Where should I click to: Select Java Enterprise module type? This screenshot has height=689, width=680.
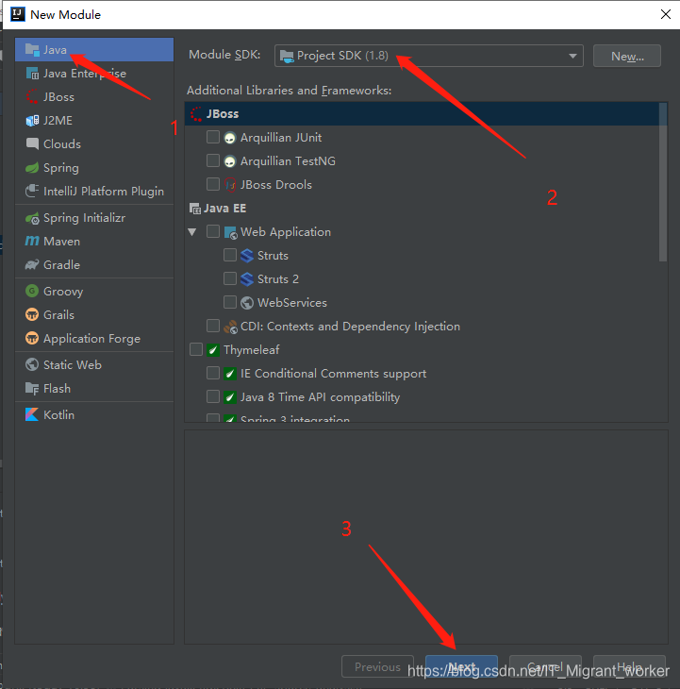(94, 74)
